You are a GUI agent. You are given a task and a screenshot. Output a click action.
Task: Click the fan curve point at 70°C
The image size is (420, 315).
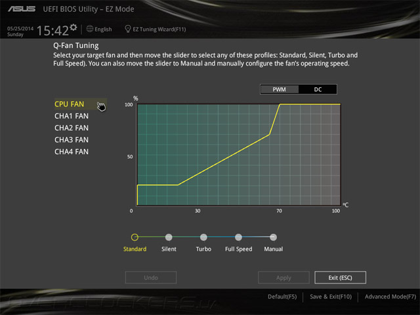[280, 104]
